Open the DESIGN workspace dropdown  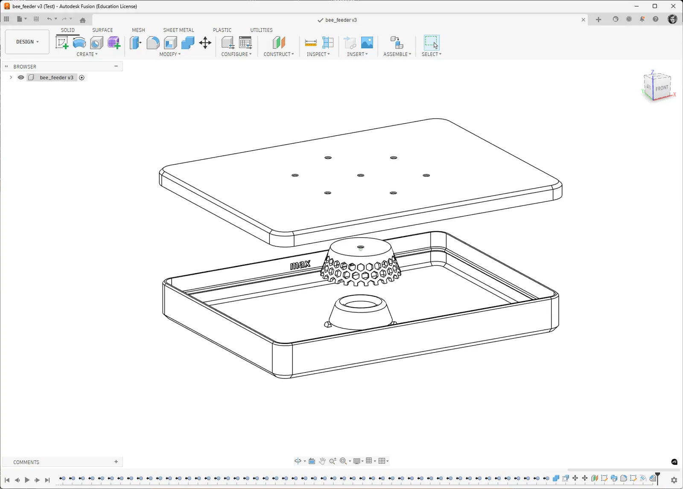(27, 42)
